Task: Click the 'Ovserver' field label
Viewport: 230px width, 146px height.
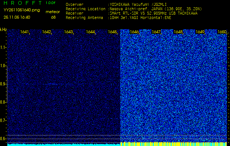Action: (75, 5)
